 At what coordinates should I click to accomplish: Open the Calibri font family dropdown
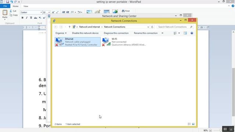41,12
